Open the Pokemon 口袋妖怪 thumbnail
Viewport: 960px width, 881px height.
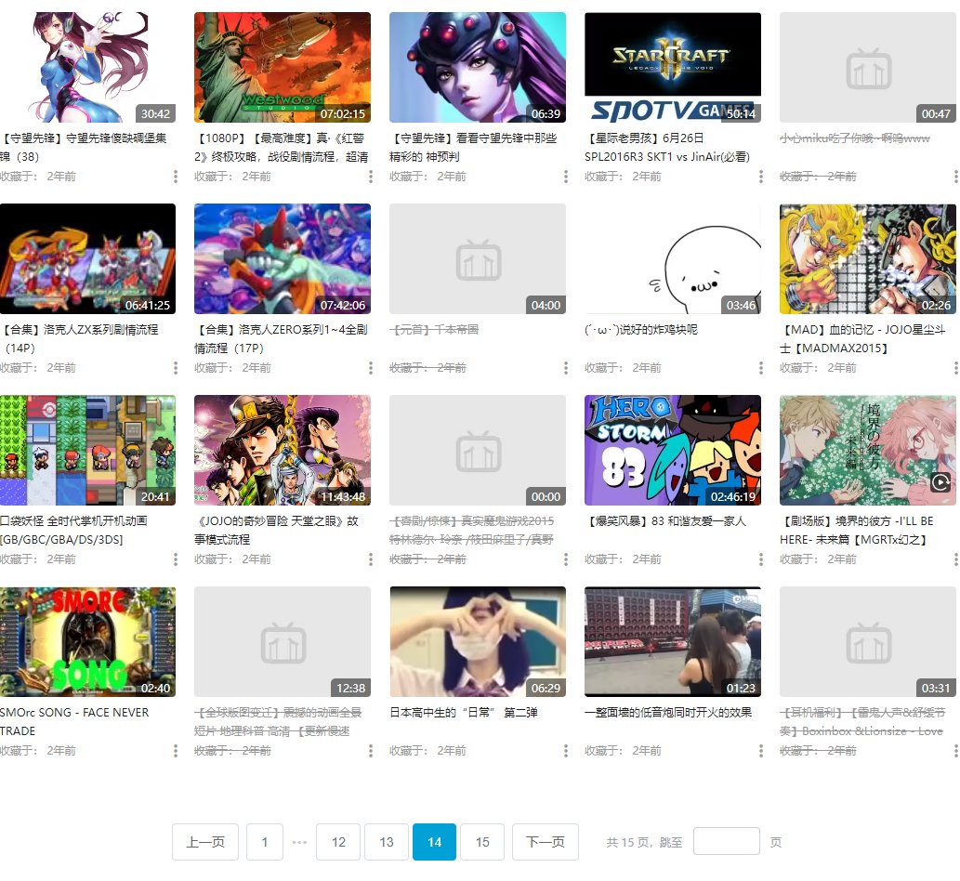[x=87, y=450]
